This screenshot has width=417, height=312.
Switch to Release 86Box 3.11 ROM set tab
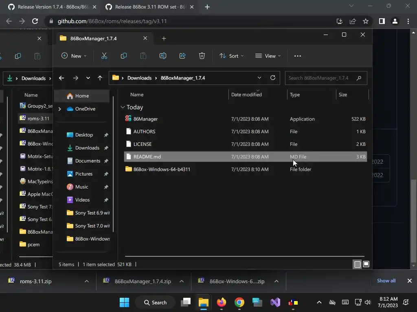click(x=150, y=7)
